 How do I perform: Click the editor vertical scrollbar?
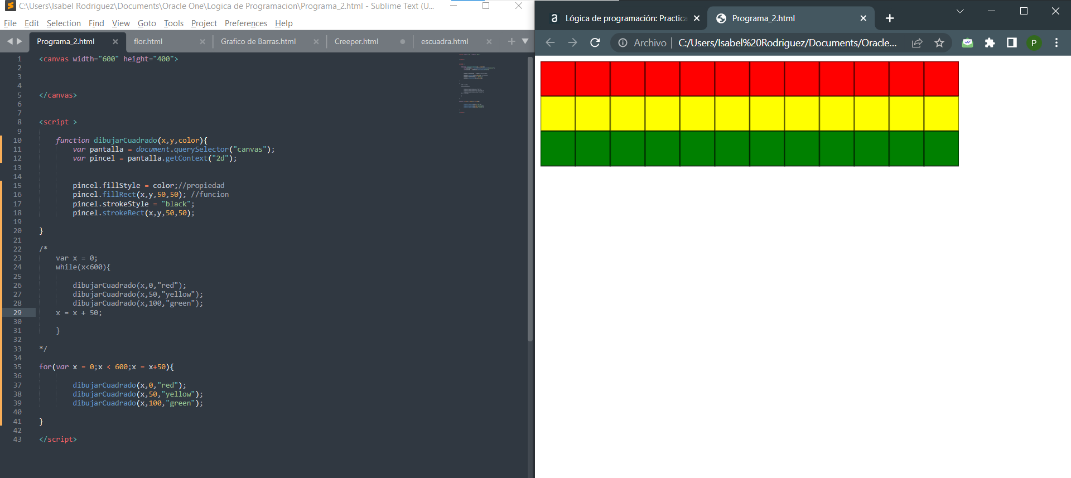coord(530,199)
